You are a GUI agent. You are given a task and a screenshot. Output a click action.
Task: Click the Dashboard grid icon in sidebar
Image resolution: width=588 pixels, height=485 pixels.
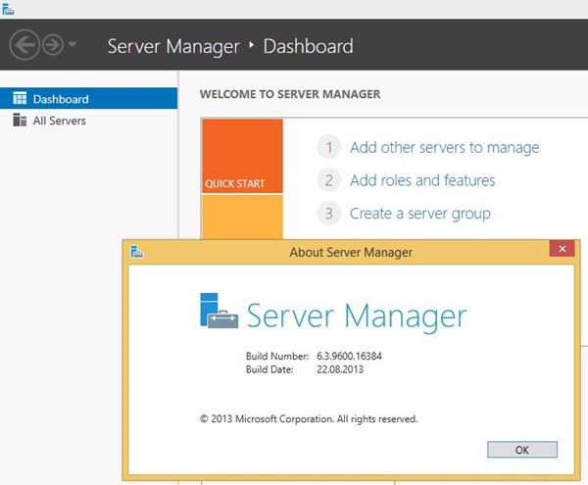pyautogui.click(x=20, y=99)
